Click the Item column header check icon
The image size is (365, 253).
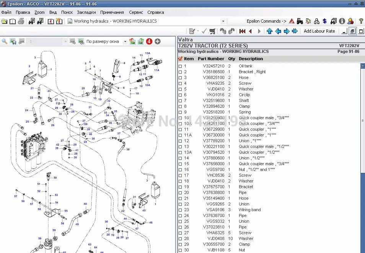[x=180, y=59]
